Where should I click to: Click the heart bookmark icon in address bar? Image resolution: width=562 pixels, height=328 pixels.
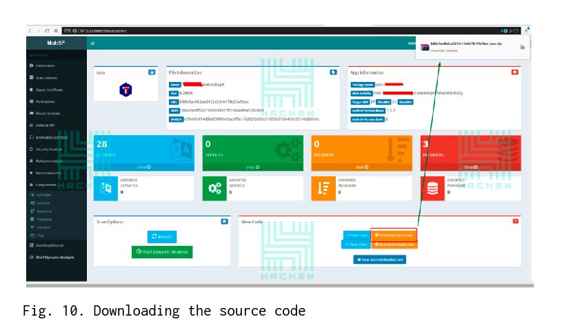click(516, 31)
